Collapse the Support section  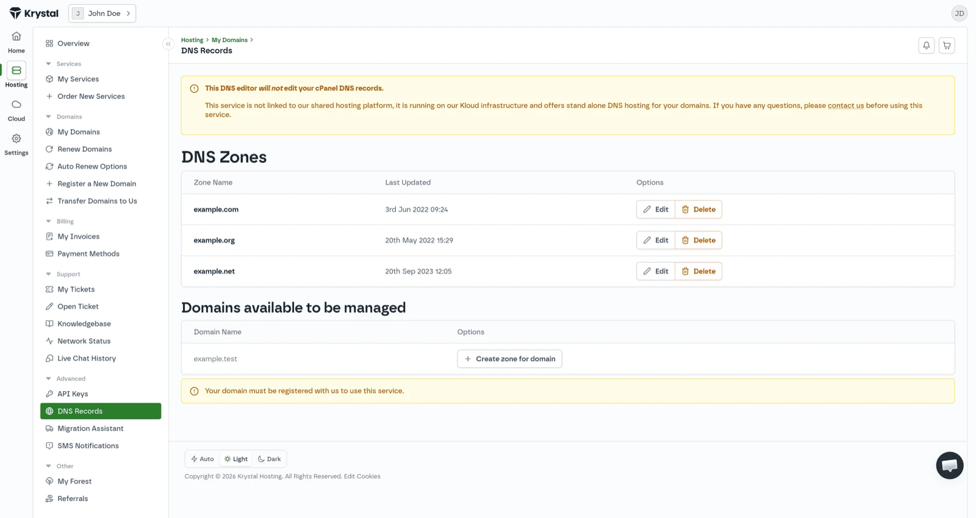tap(63, 274)
